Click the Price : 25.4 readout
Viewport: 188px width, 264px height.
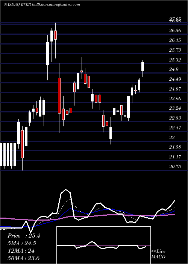pos(24,236)
